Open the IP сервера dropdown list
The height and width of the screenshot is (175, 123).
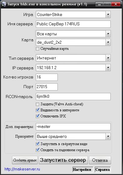(x=73, y=68)
